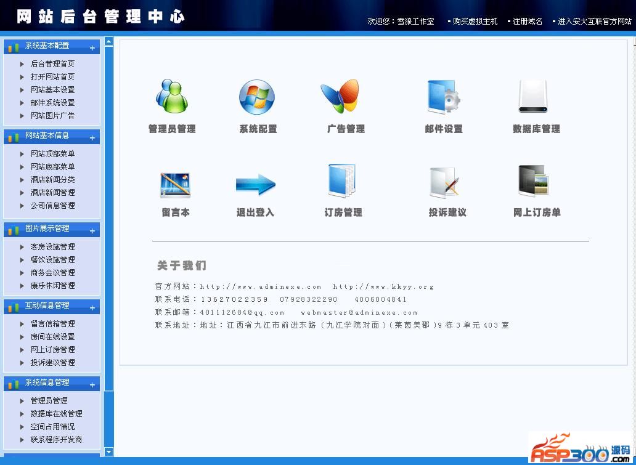This screenshot has height=465, width=636.
Task: Click the 退出登入 blue arrow icon
Action: pos(256,185)
